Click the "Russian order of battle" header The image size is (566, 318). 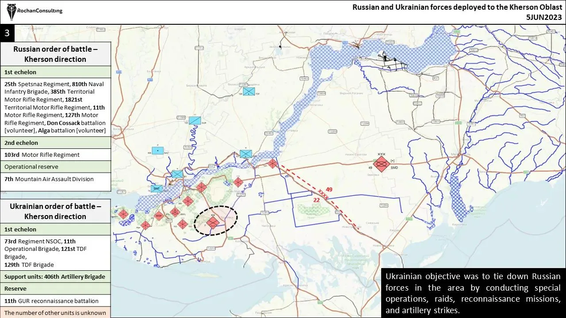(x=55, y=54)
